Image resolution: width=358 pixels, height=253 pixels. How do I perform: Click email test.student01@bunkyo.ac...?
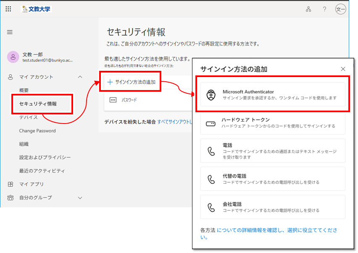47,60
